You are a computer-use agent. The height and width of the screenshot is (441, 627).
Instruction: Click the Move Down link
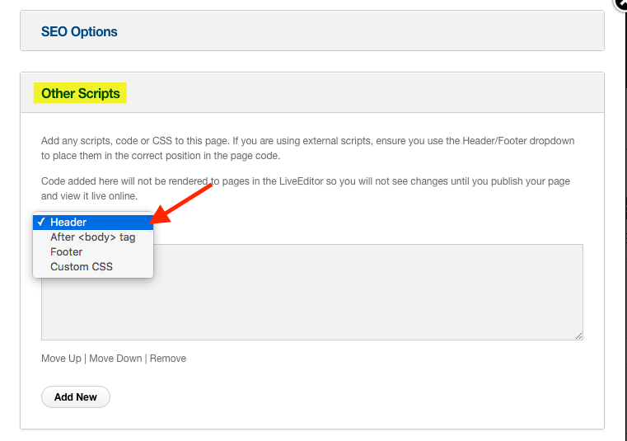tap(115, 359)
